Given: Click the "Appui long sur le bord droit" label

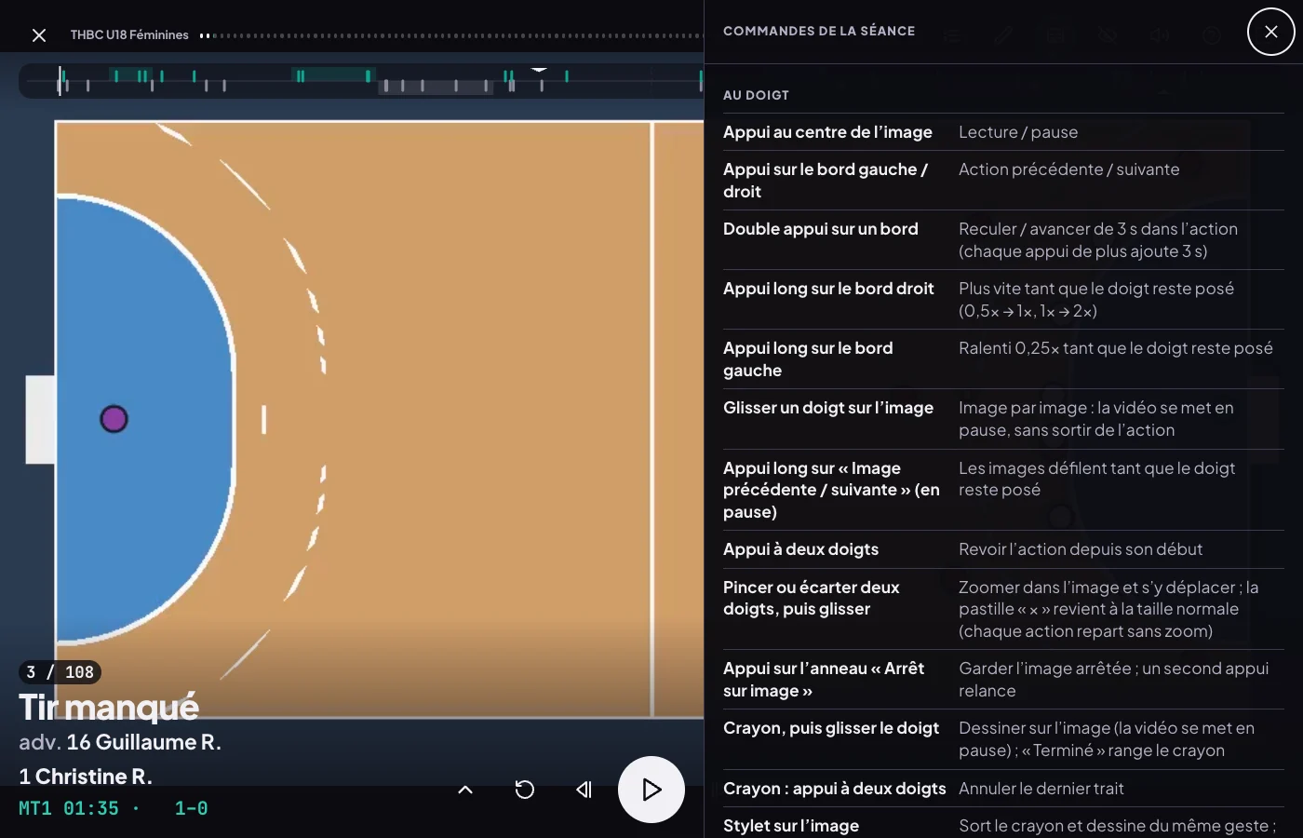Looking at the screenshot, I should coord(828,289).
